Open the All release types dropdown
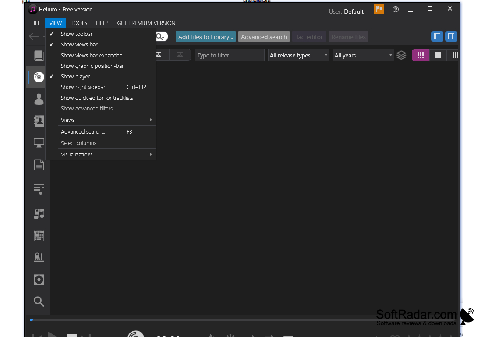Screen dimensions: 485x337 [x=298, y=55]
